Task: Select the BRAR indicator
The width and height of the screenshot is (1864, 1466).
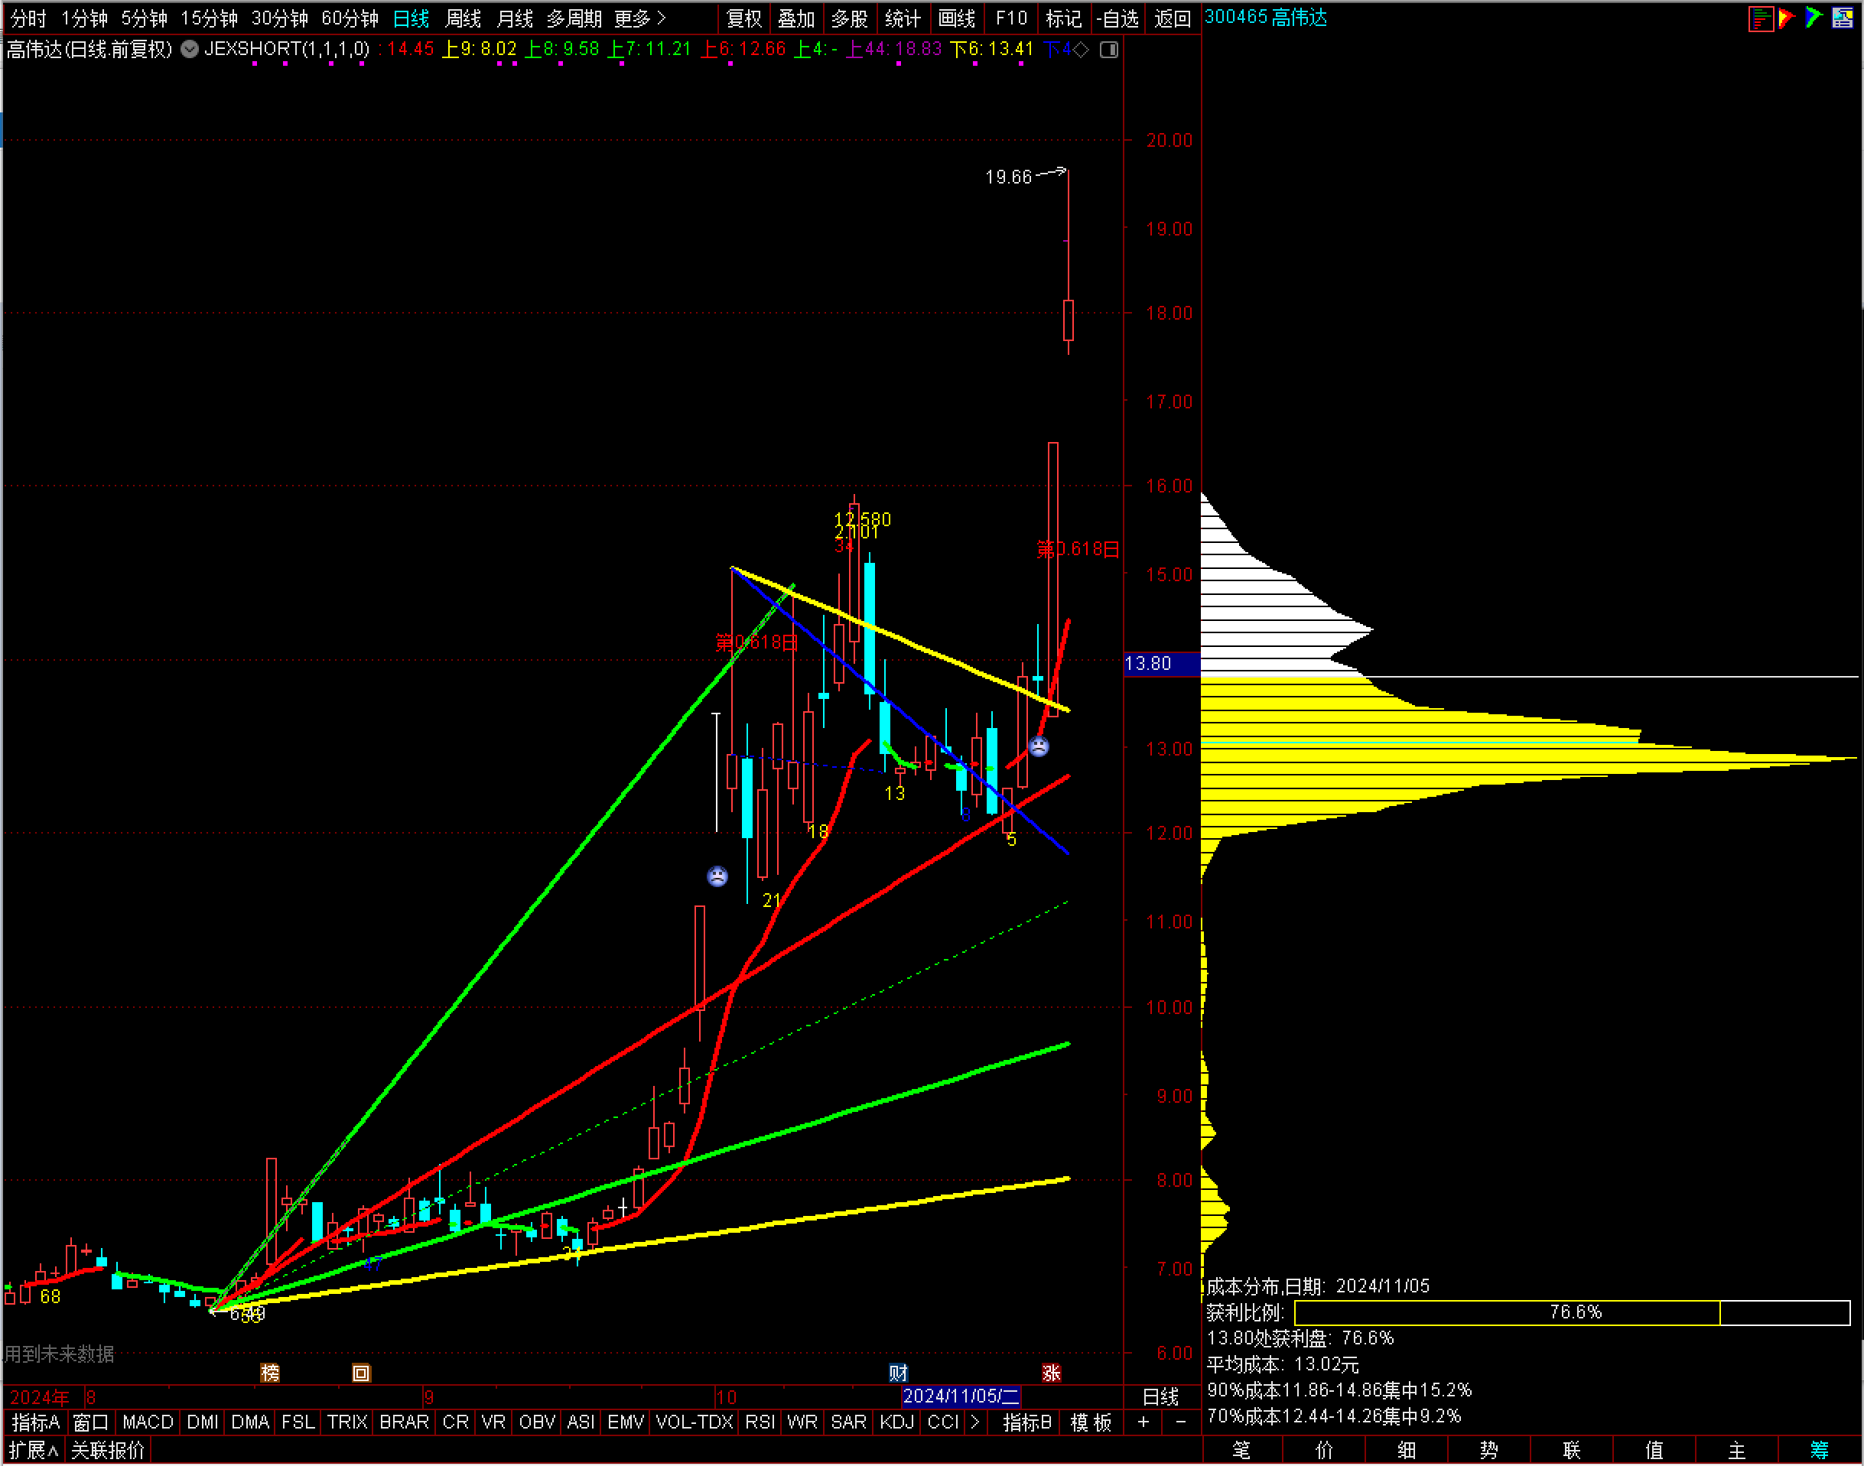Action: (404, 1422)
